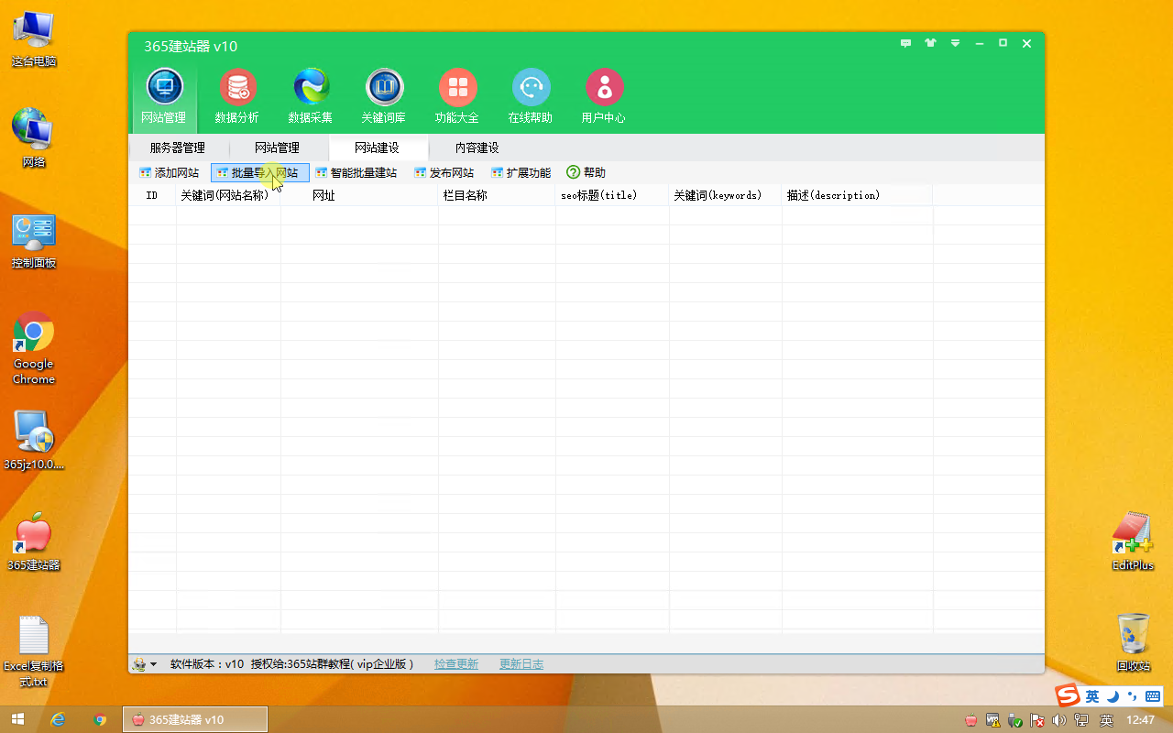Open the 数据分析 module

[x=237, y=96]
